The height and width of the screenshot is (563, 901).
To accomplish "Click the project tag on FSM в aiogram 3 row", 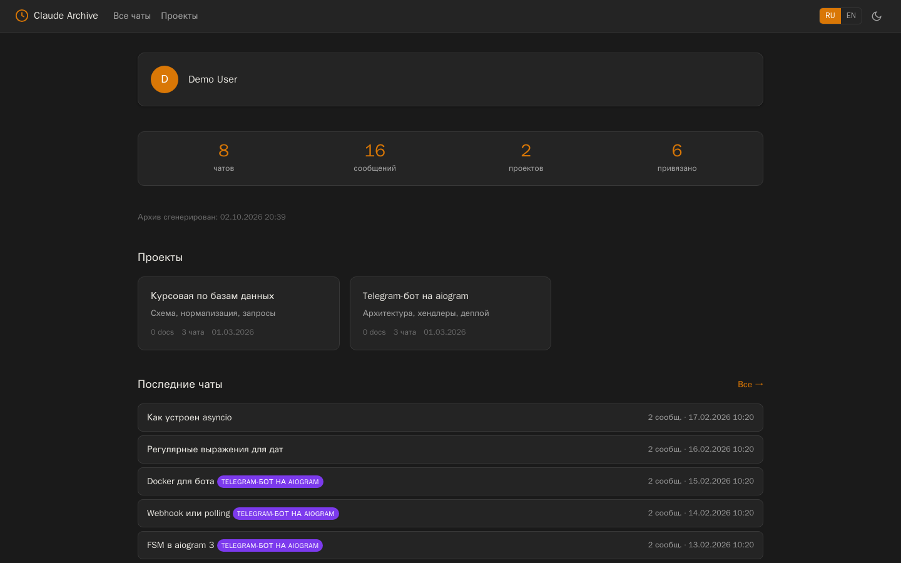I will click(270, 545).
